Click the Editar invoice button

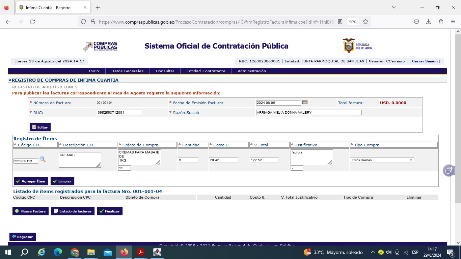point(40,127)
